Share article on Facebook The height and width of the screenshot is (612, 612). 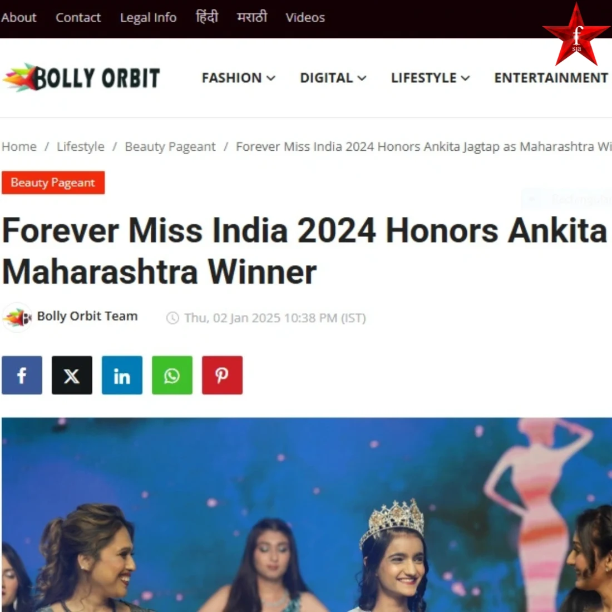(x=22, y=375)
